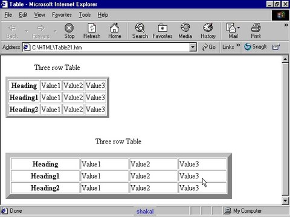Open the Forward history dropdown arrow
Screen dimensions: 290x217
coord(55,31)
